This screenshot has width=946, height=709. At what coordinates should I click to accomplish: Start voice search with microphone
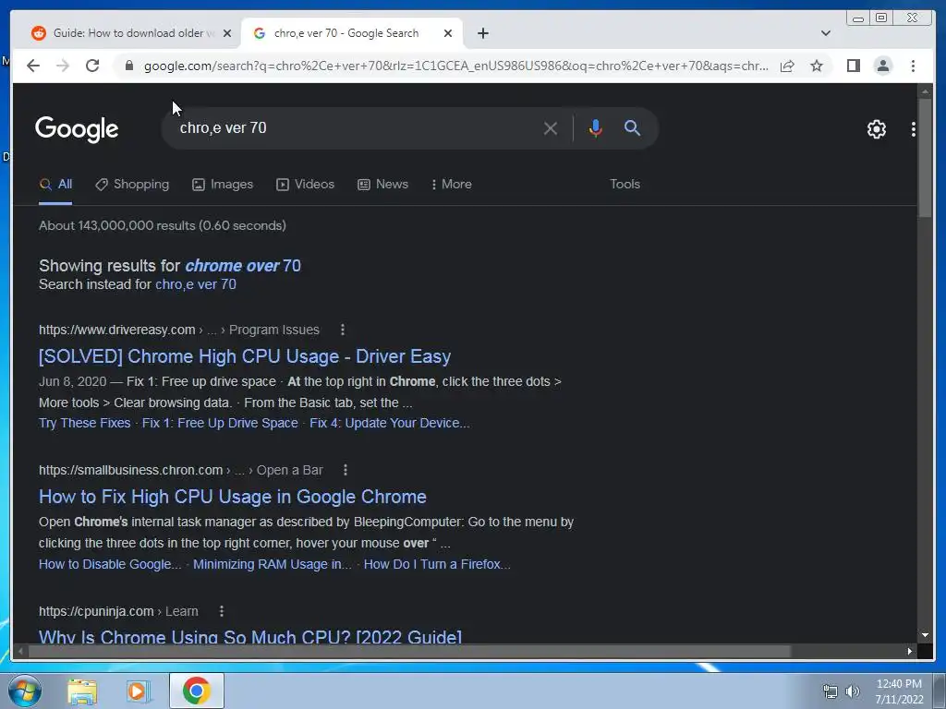596,128
